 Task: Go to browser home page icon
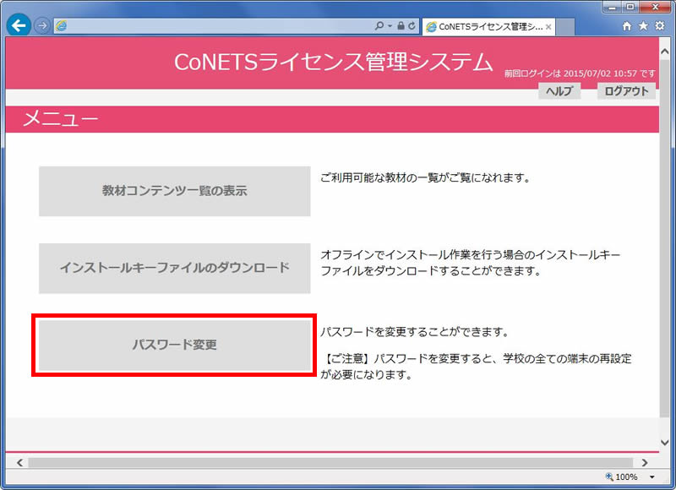point(627,26)
